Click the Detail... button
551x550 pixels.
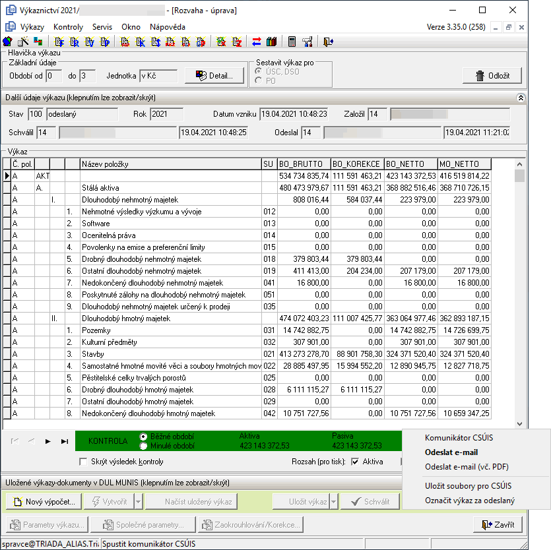tap(210, 76)
